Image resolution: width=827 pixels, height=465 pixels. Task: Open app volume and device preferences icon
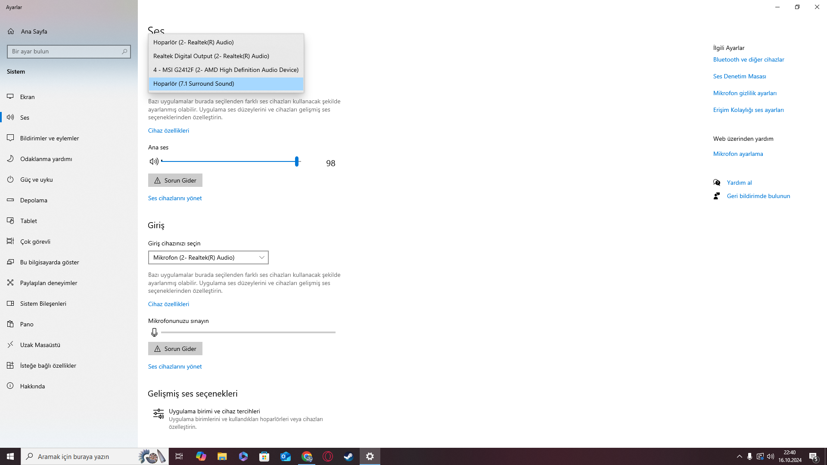(159, 414)
